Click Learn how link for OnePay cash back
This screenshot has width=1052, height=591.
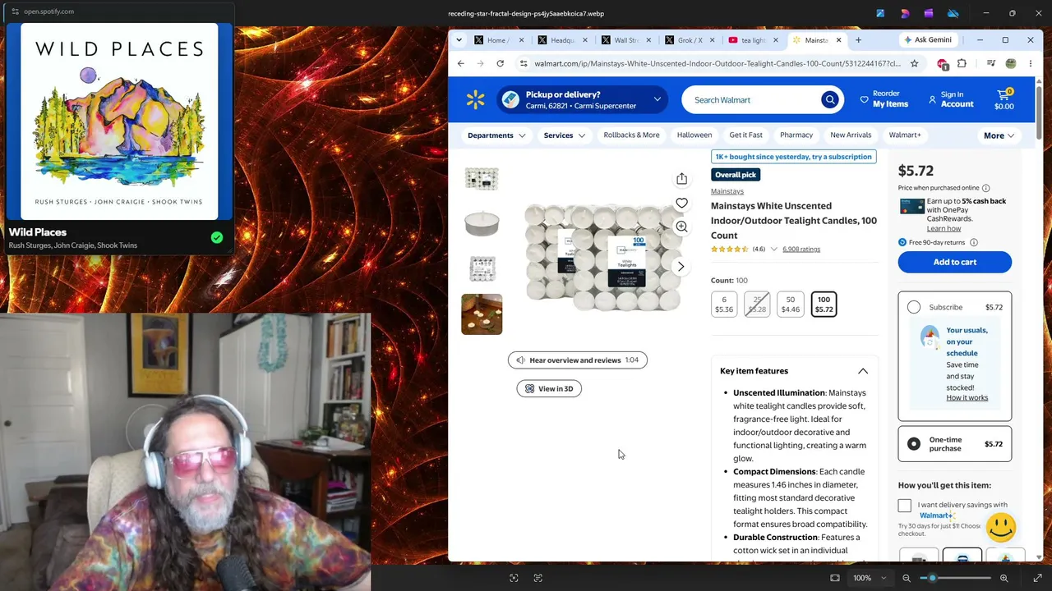coord(944,228)
